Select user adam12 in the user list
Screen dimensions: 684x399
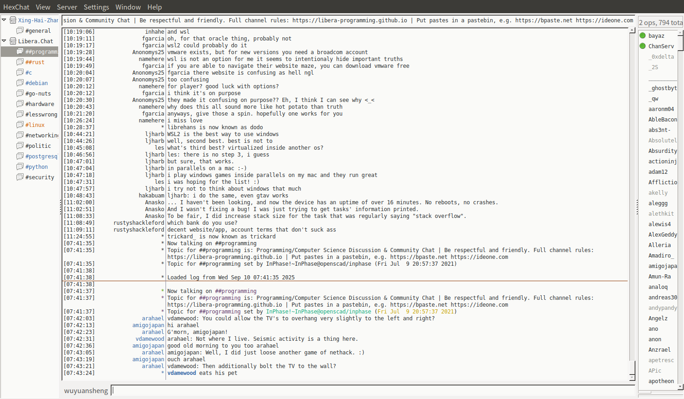(x=658, y=172)
